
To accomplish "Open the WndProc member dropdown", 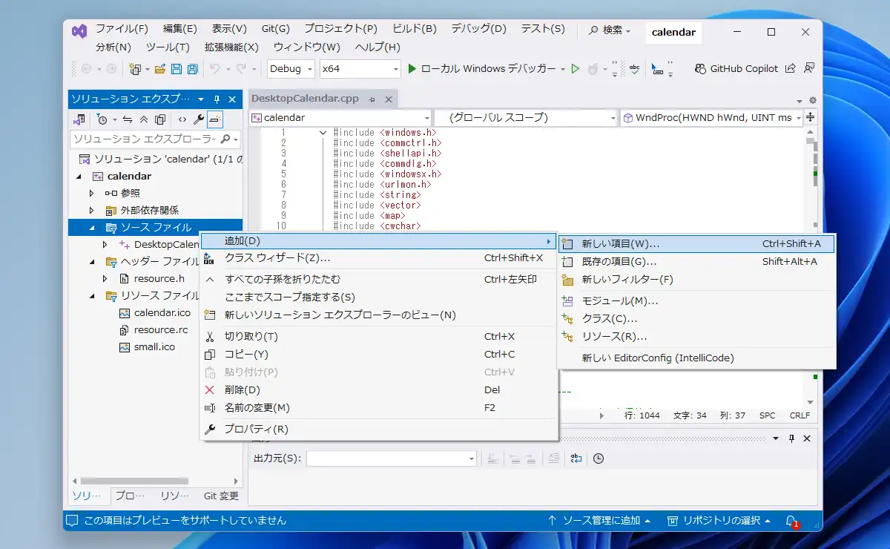I will click(712, 117).
